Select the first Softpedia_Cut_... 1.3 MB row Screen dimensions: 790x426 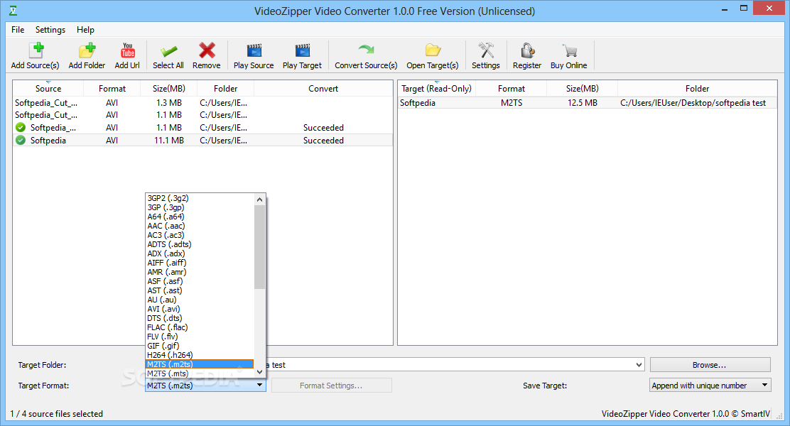coord(202,103)
